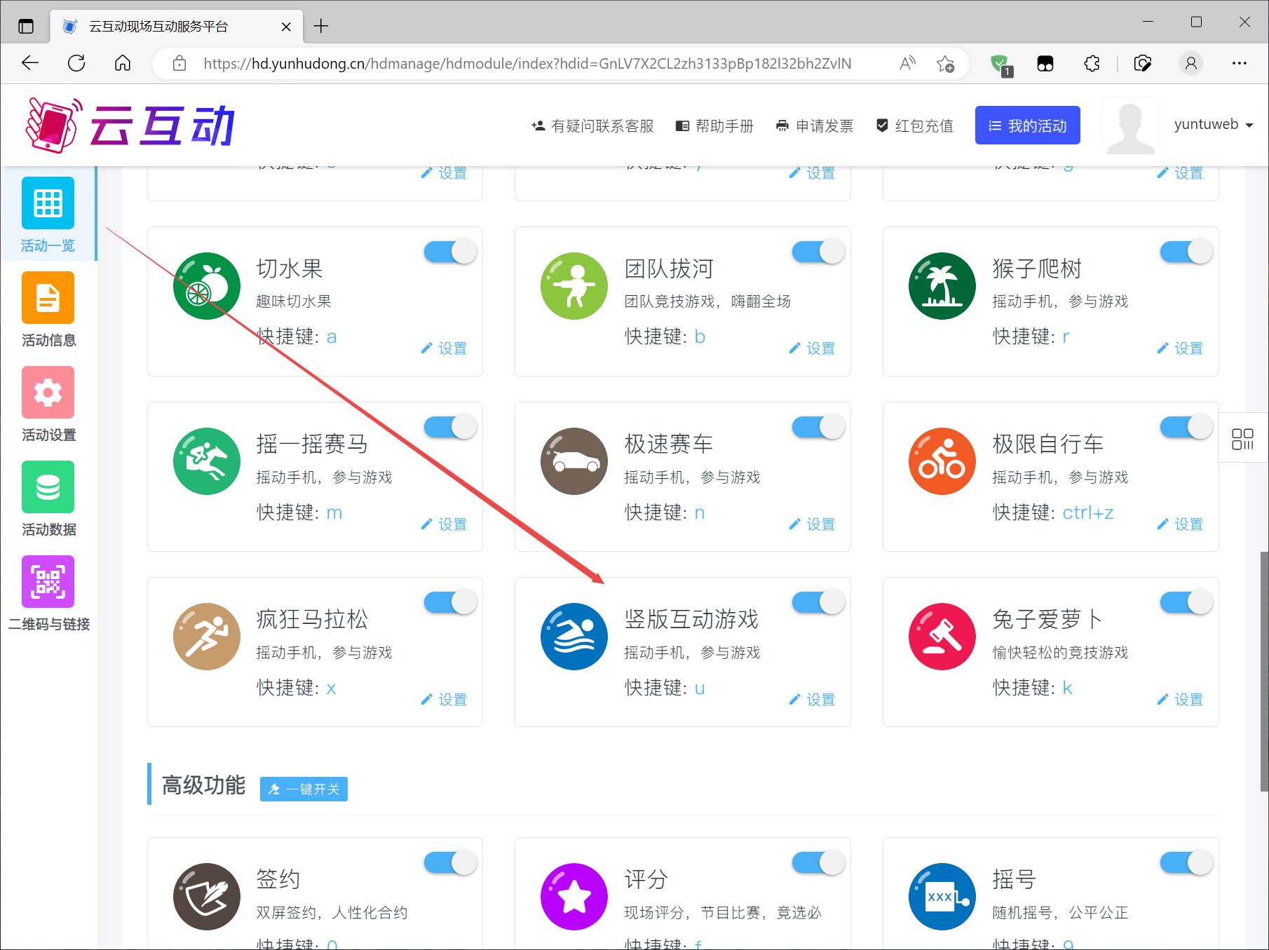Open a new browser tab

pos(321,27)
